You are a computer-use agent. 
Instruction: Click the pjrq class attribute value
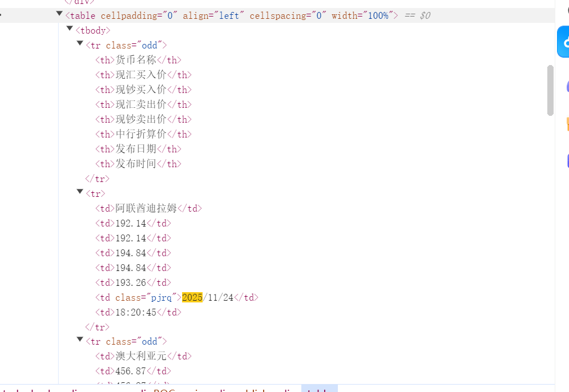pyautogui.click(x=161, y=298)
